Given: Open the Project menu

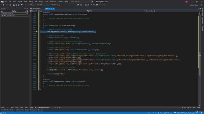Looking at the screenshot, I should 20,2.
